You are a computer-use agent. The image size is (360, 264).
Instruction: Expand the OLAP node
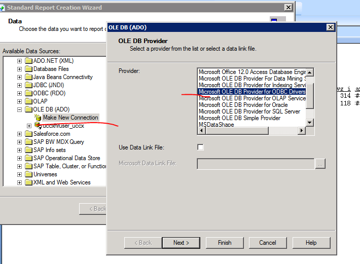[19, 102]
